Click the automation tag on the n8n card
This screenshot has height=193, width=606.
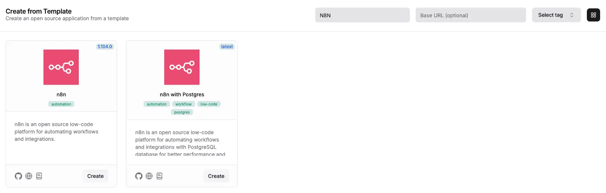[61, 104]
